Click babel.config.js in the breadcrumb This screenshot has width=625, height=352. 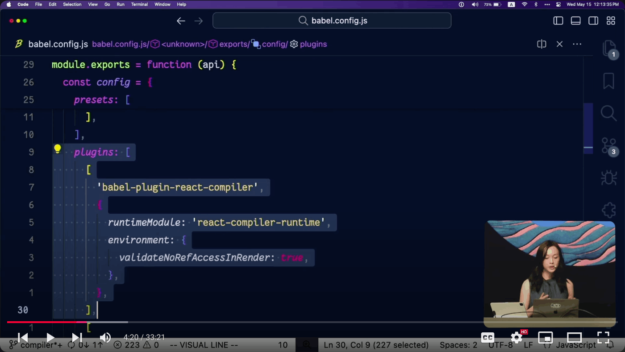point(119,44)
